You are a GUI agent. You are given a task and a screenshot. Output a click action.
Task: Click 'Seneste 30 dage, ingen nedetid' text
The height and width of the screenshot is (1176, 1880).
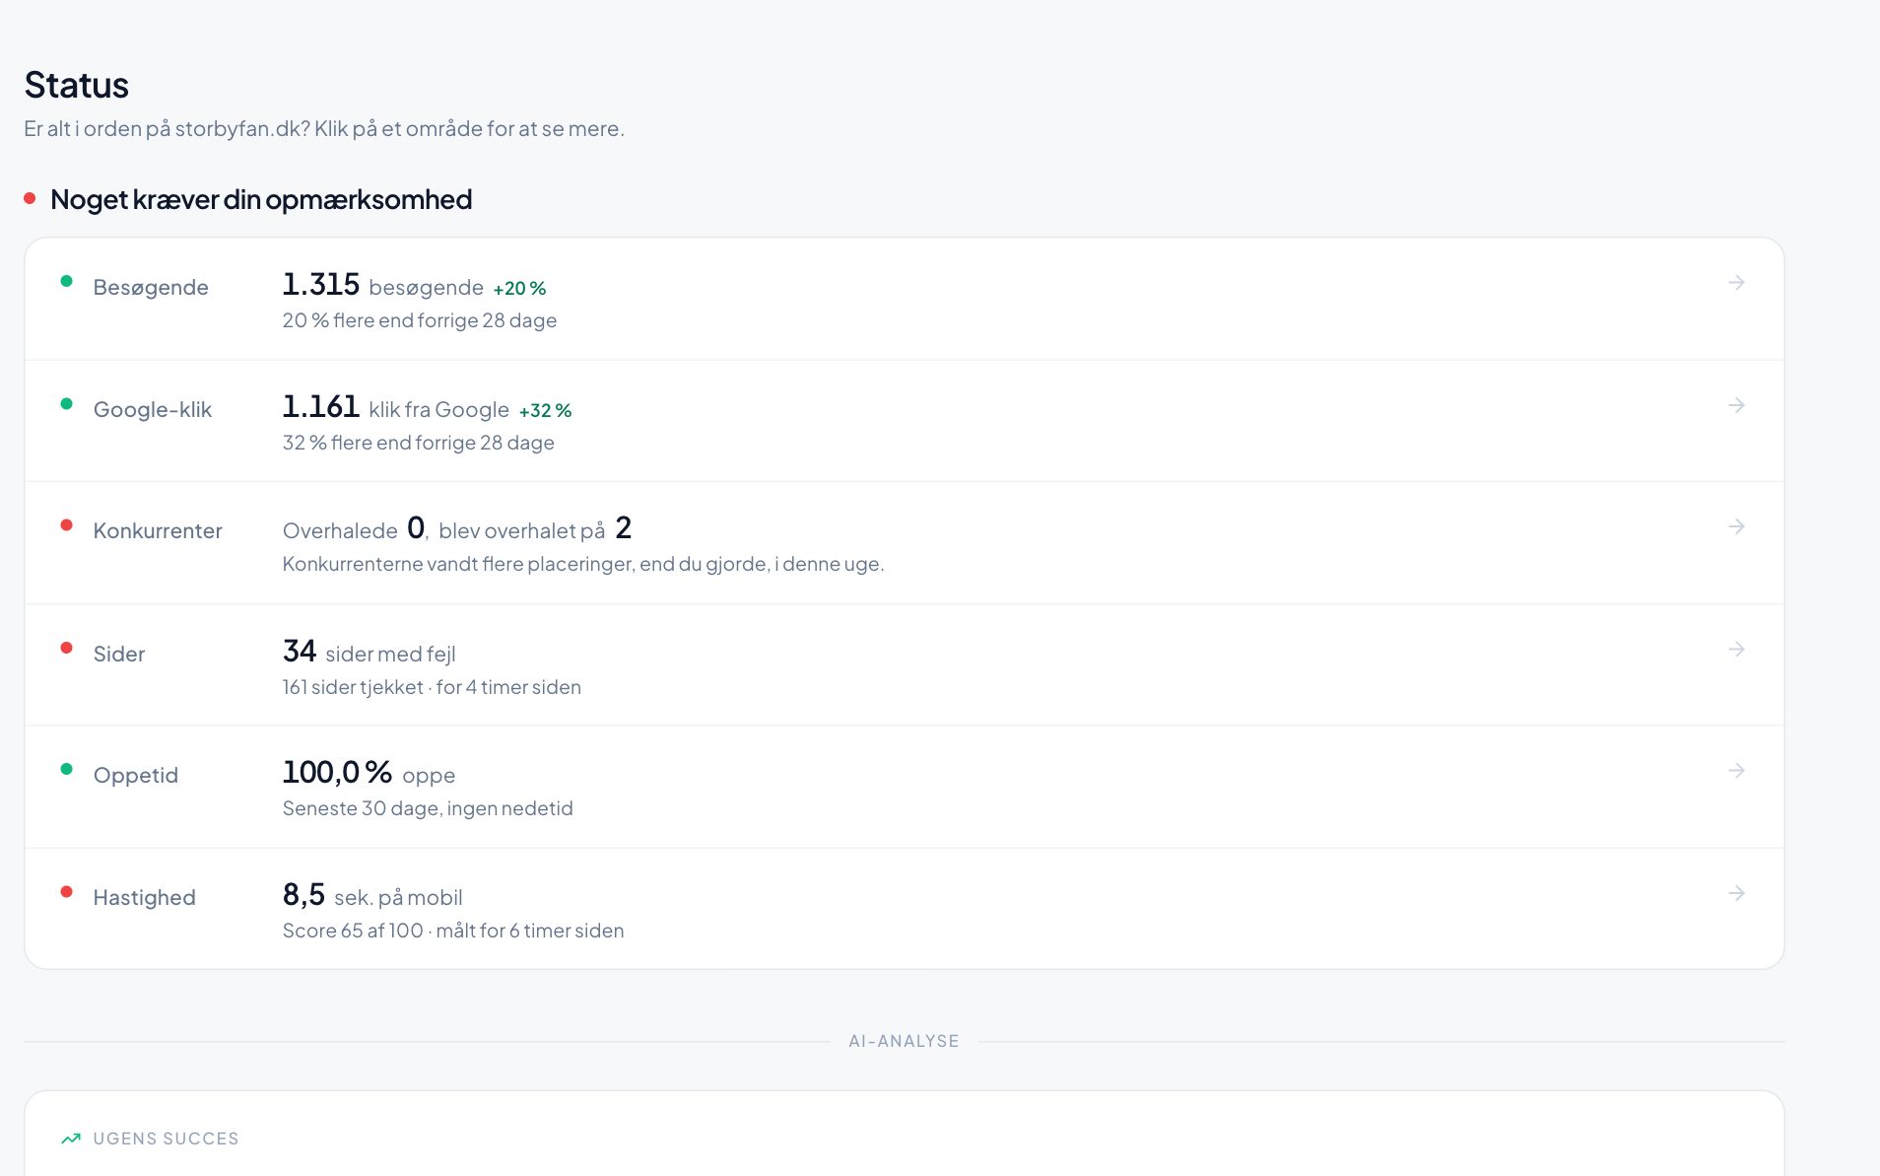click(428, 808)
